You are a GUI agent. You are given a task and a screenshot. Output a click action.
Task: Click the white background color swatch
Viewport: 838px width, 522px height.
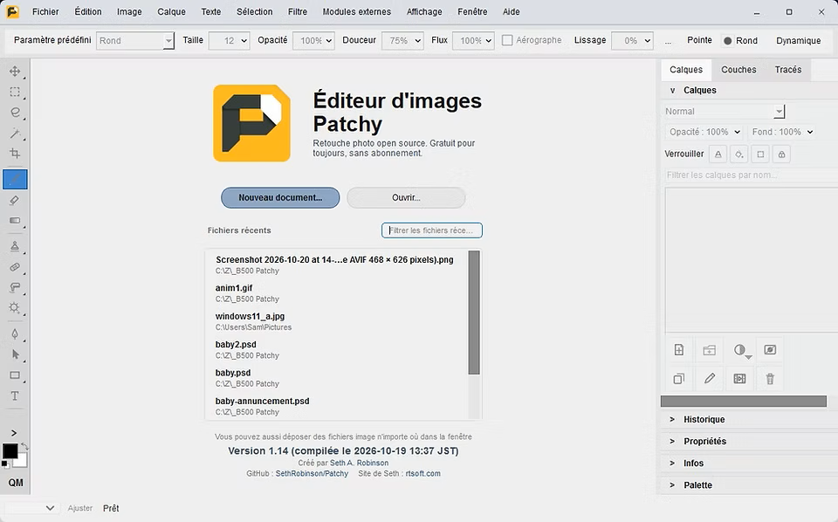click(x=21, y=461)
